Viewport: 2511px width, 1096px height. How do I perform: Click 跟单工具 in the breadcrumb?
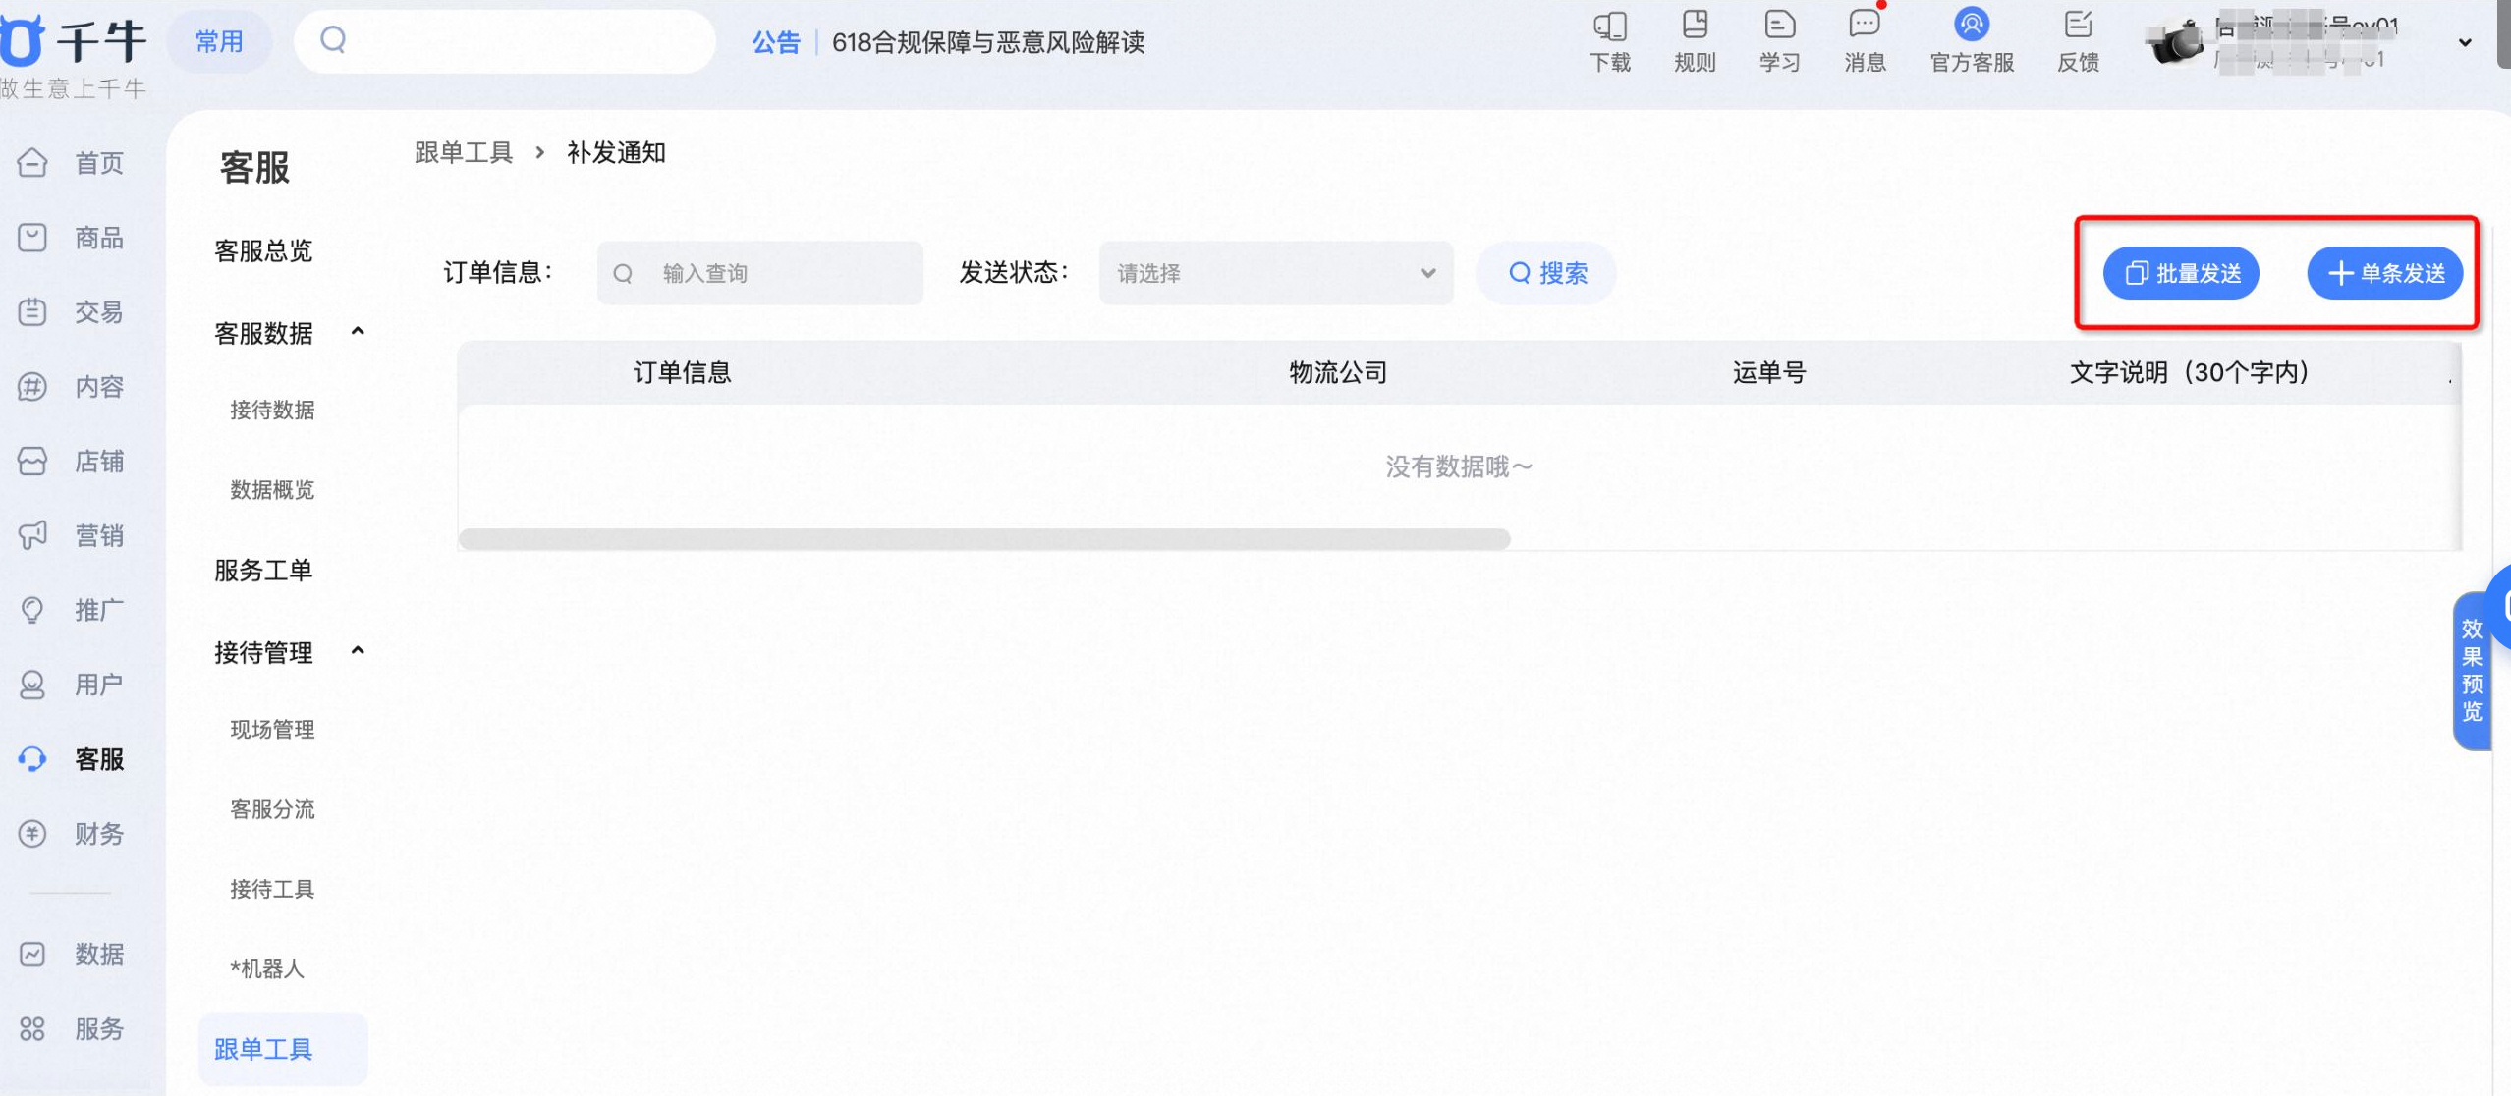464,153
